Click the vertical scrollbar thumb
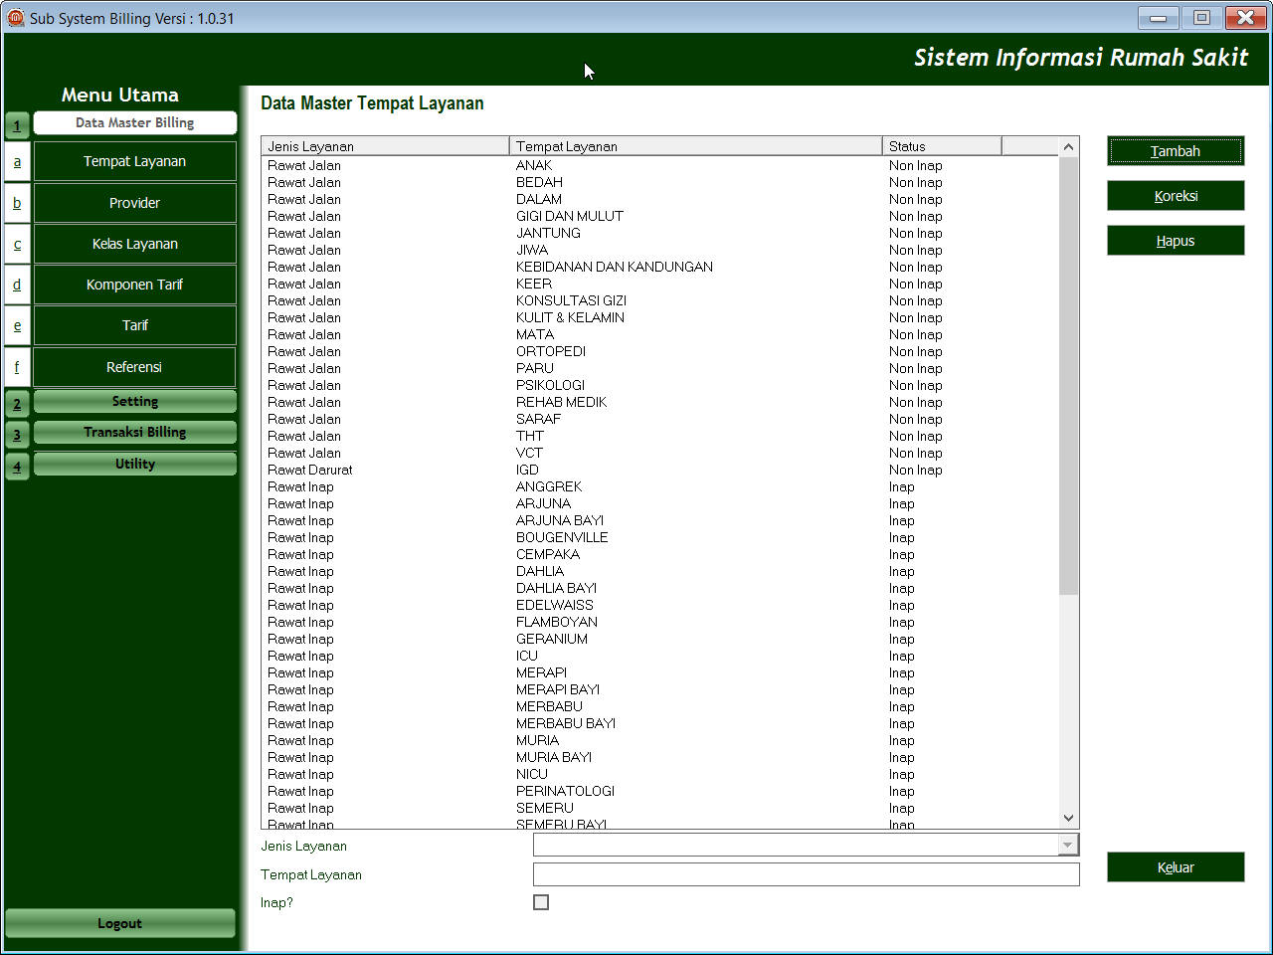1273x955 pixels. pos(1068,375)
